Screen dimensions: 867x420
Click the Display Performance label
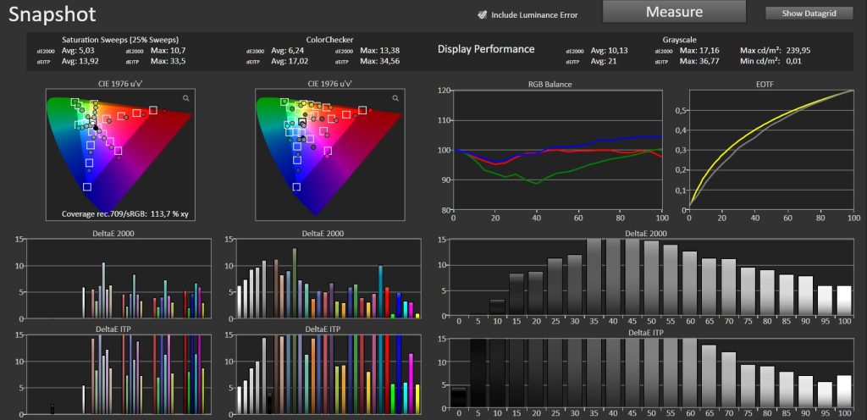[486, 49]
